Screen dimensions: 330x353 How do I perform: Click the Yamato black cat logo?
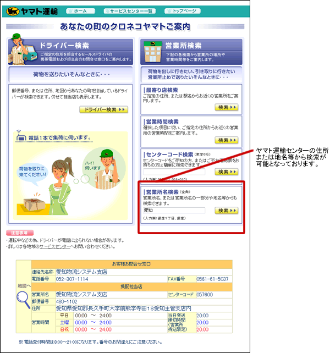pyautogui.click(x=13, y=11)
